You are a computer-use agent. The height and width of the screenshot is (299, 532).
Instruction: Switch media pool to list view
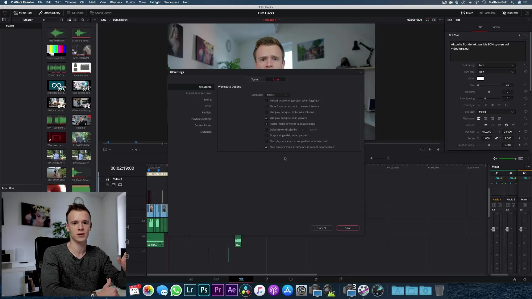point(75,20)
